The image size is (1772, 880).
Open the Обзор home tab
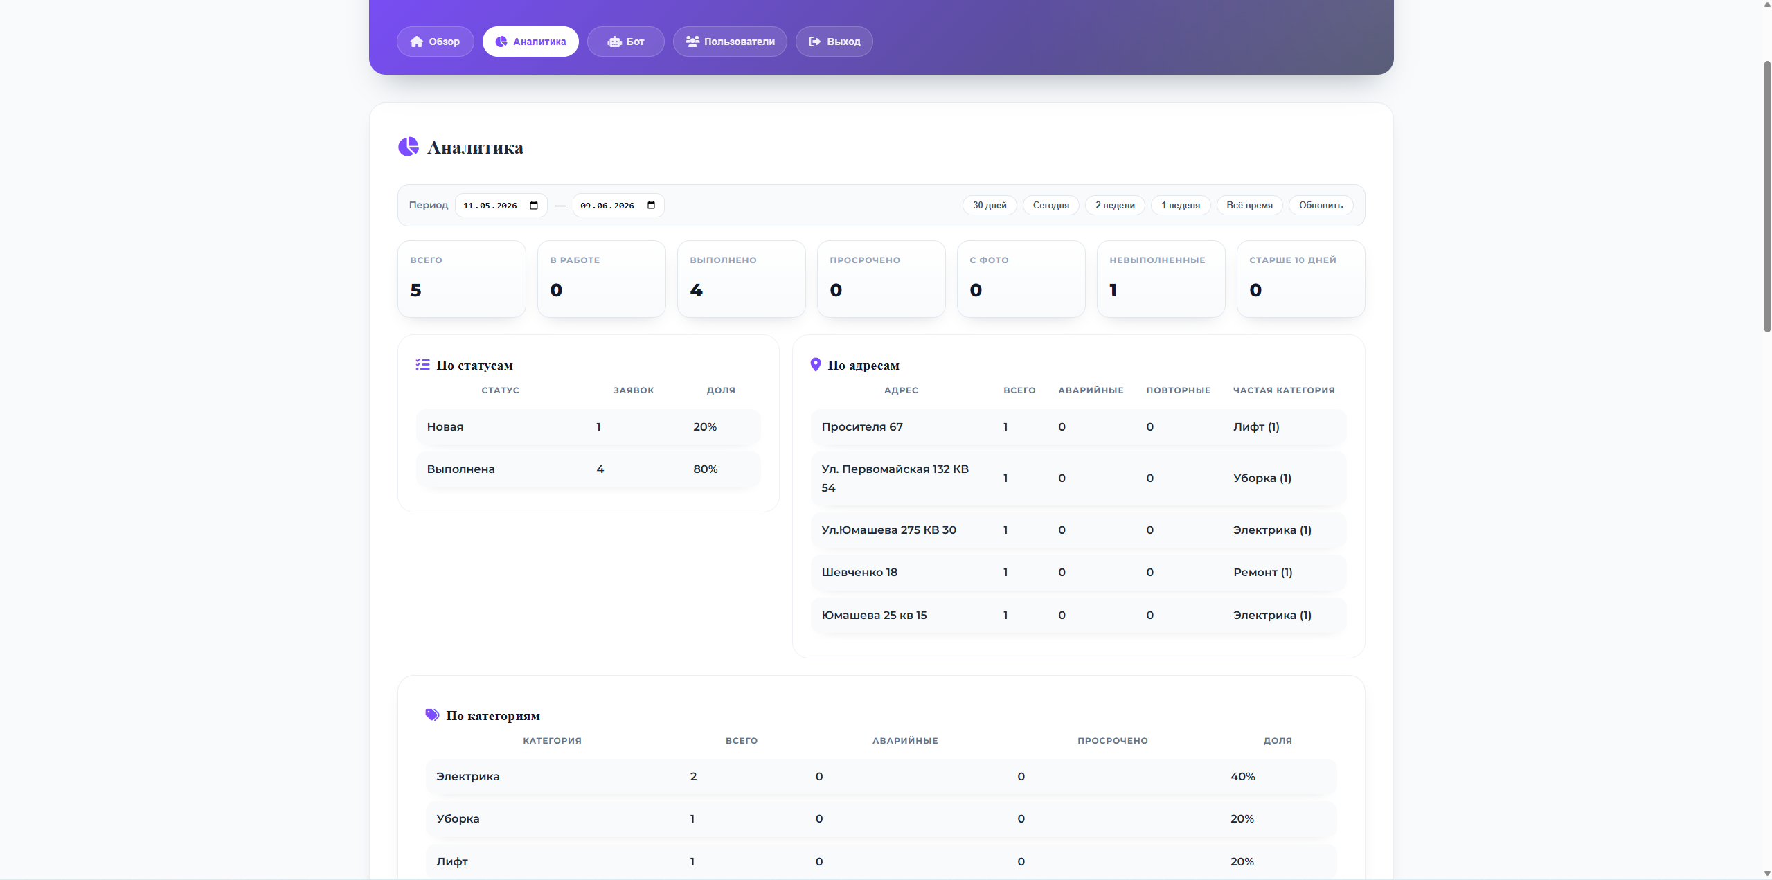click(435, 42)
